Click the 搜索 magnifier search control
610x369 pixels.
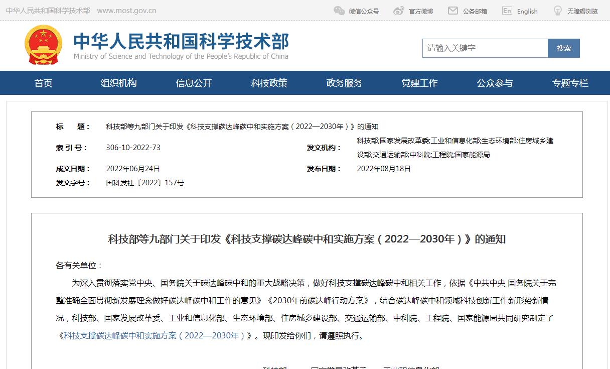564,48
